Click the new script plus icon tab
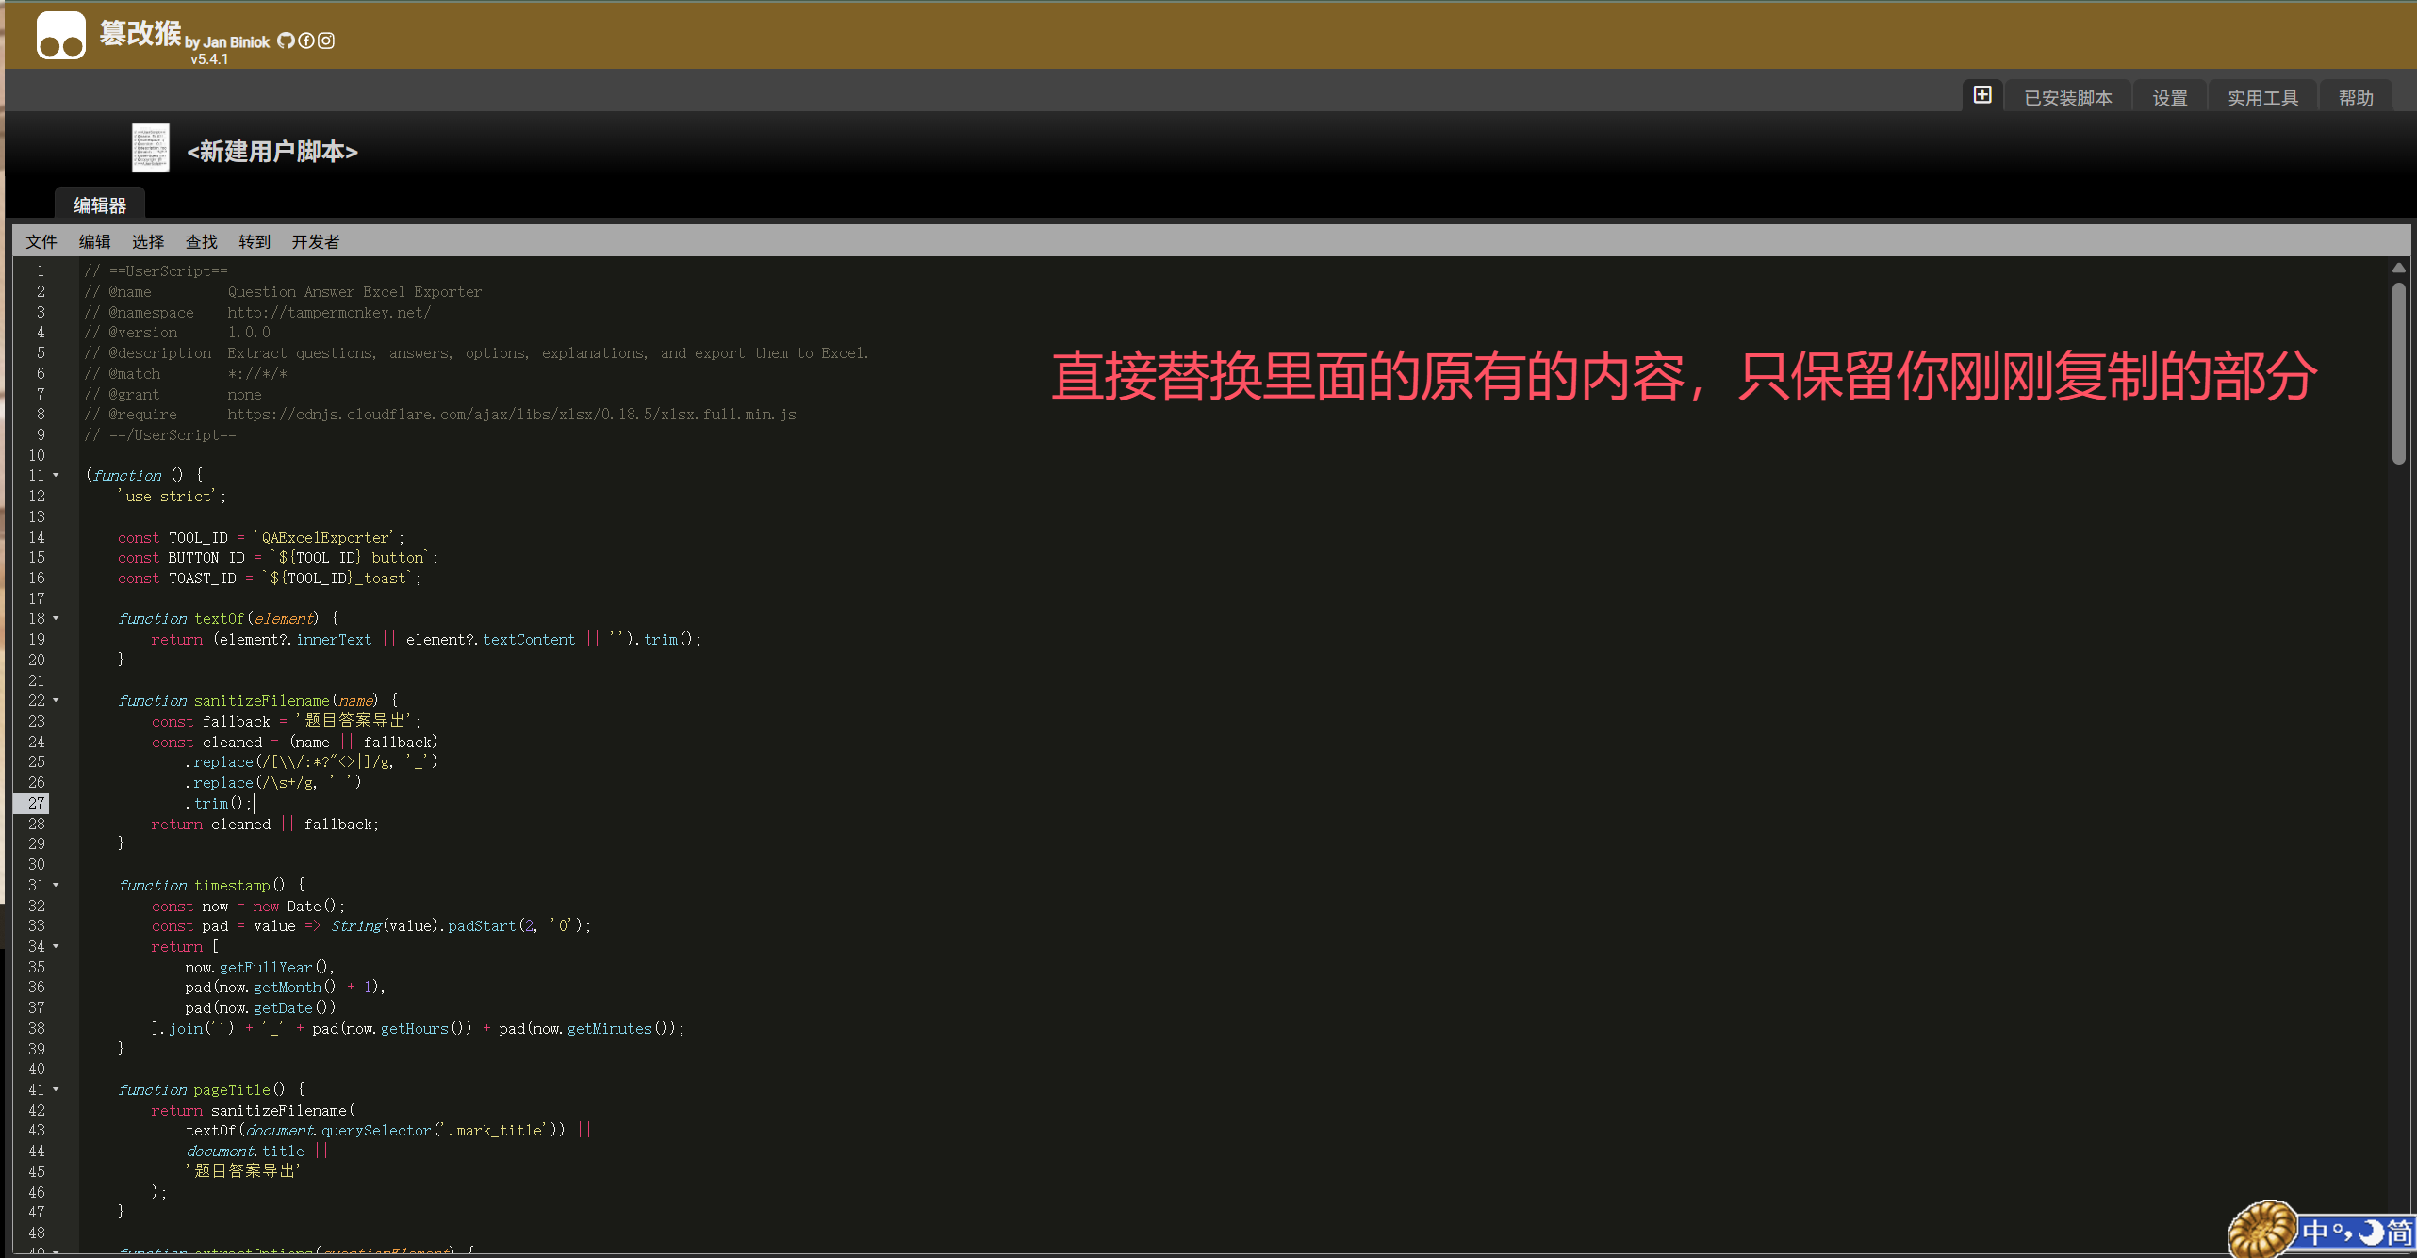 (x=1982, y=95)
